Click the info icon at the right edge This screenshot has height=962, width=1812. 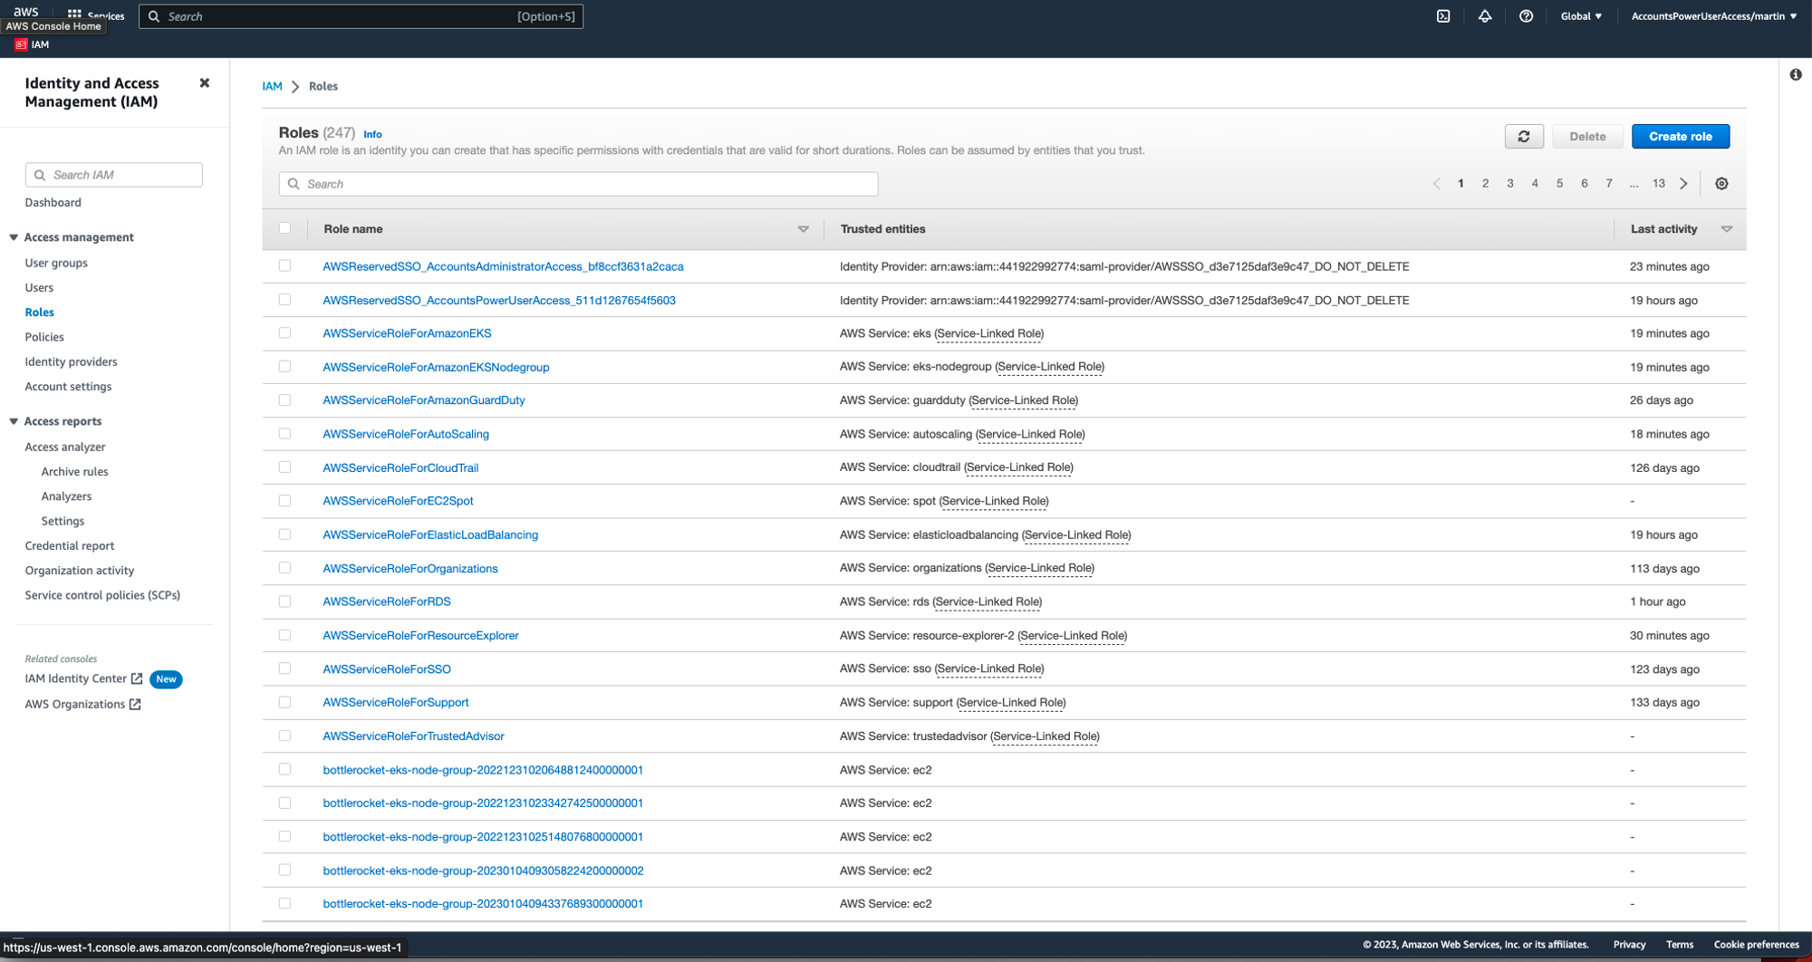pyautogui.click(x=1797, y=75)
